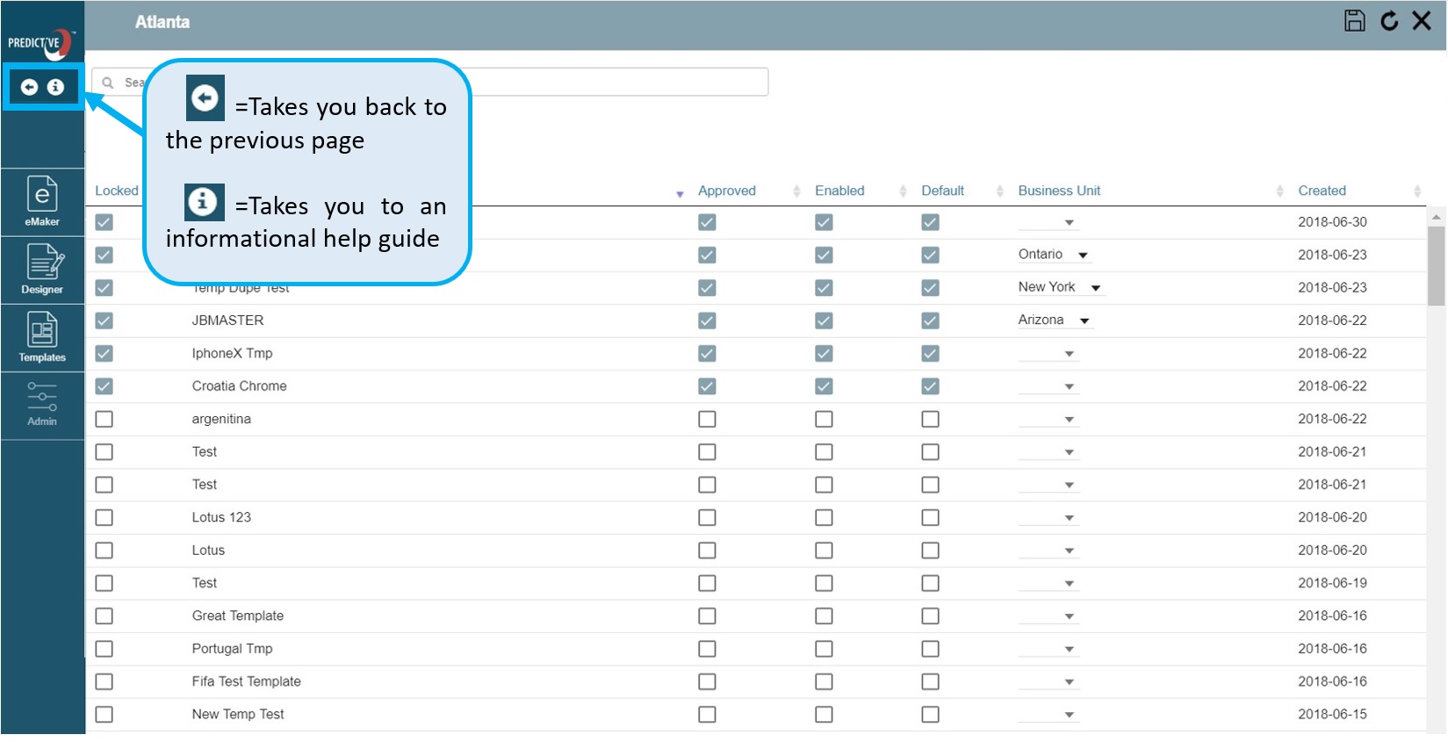Open the info help guide icon
Image resolution: width=1448 pixels, height=742 pixels.
(55, 87)
